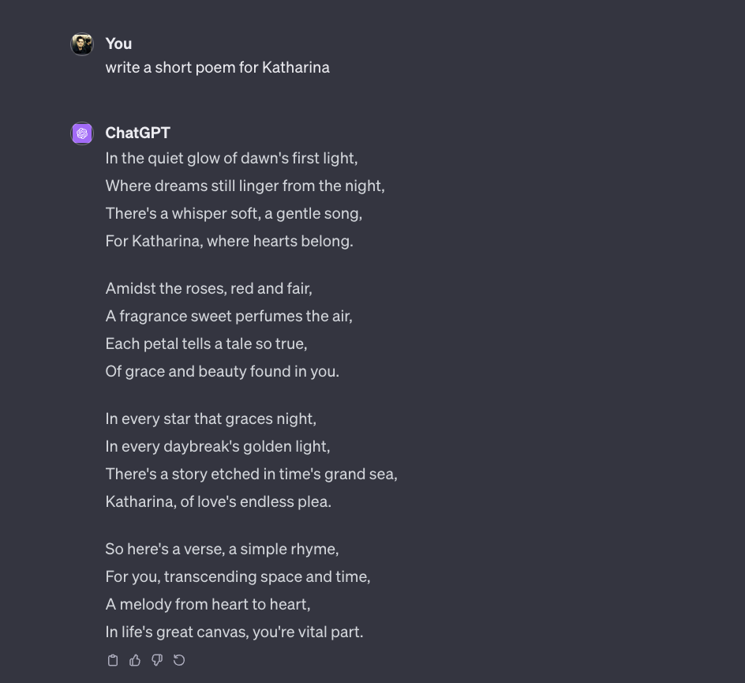
Task: Click the line 'A fragrance sweet perfumes the air'
Action: point(229,316)
